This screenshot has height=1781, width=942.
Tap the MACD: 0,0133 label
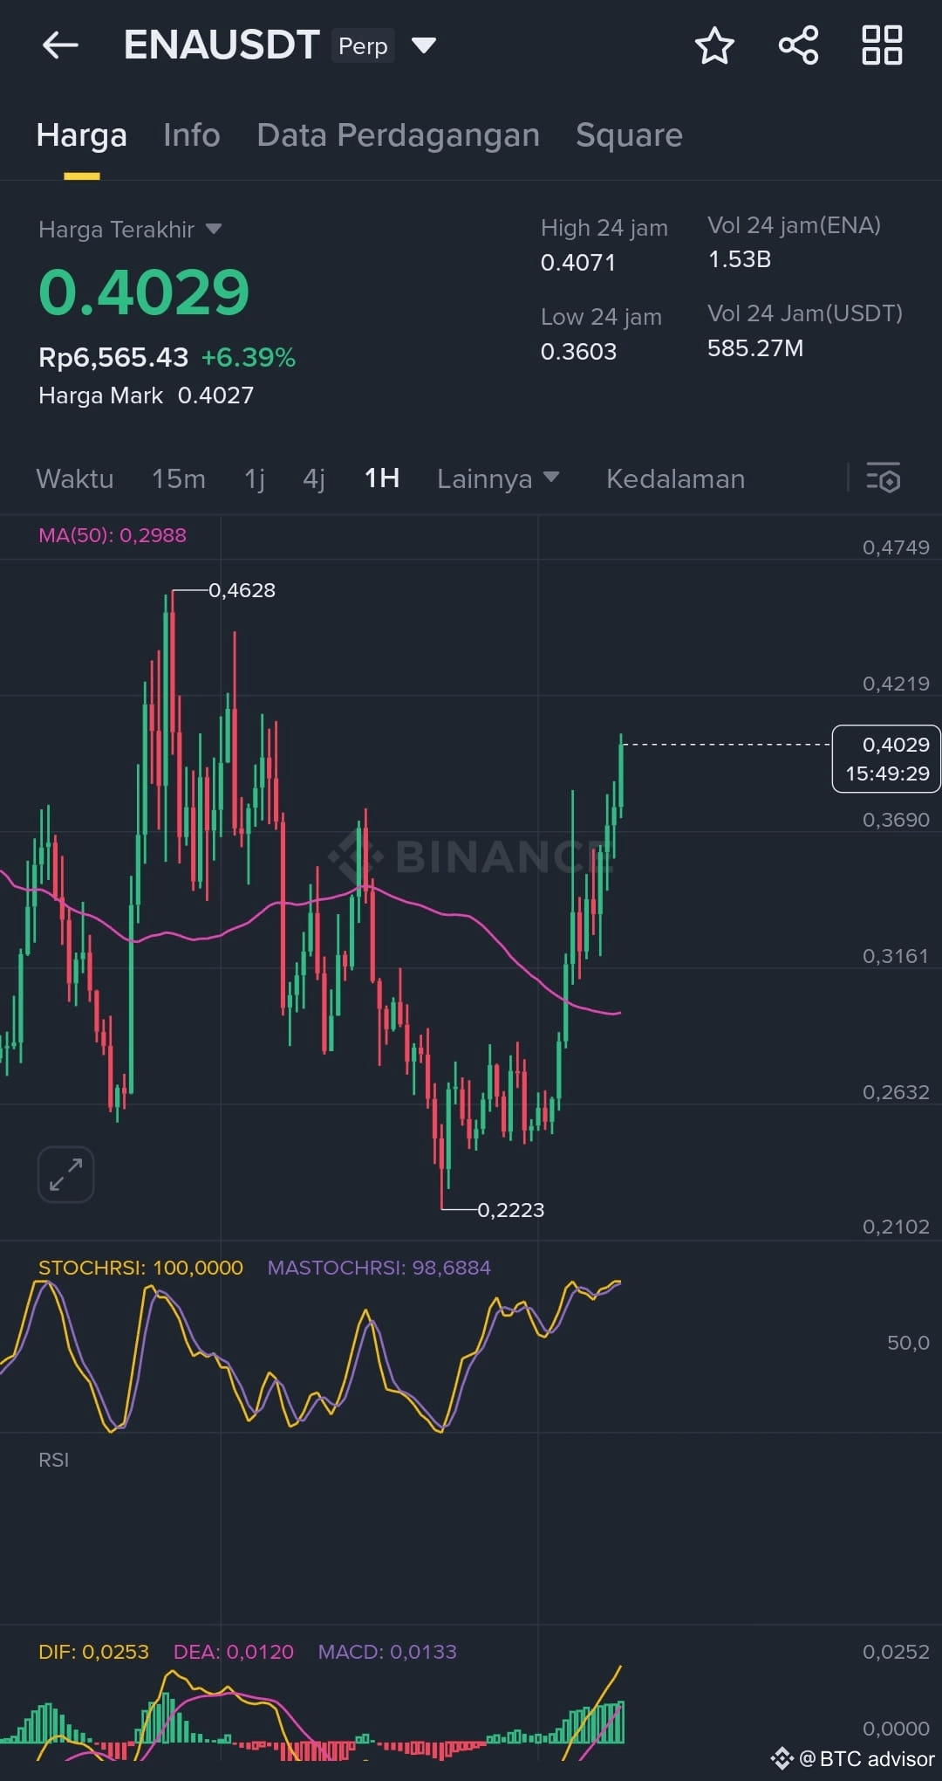click(x=387, y=1652)
